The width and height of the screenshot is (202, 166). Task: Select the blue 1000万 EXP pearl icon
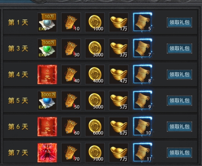(x=47, y=100)
